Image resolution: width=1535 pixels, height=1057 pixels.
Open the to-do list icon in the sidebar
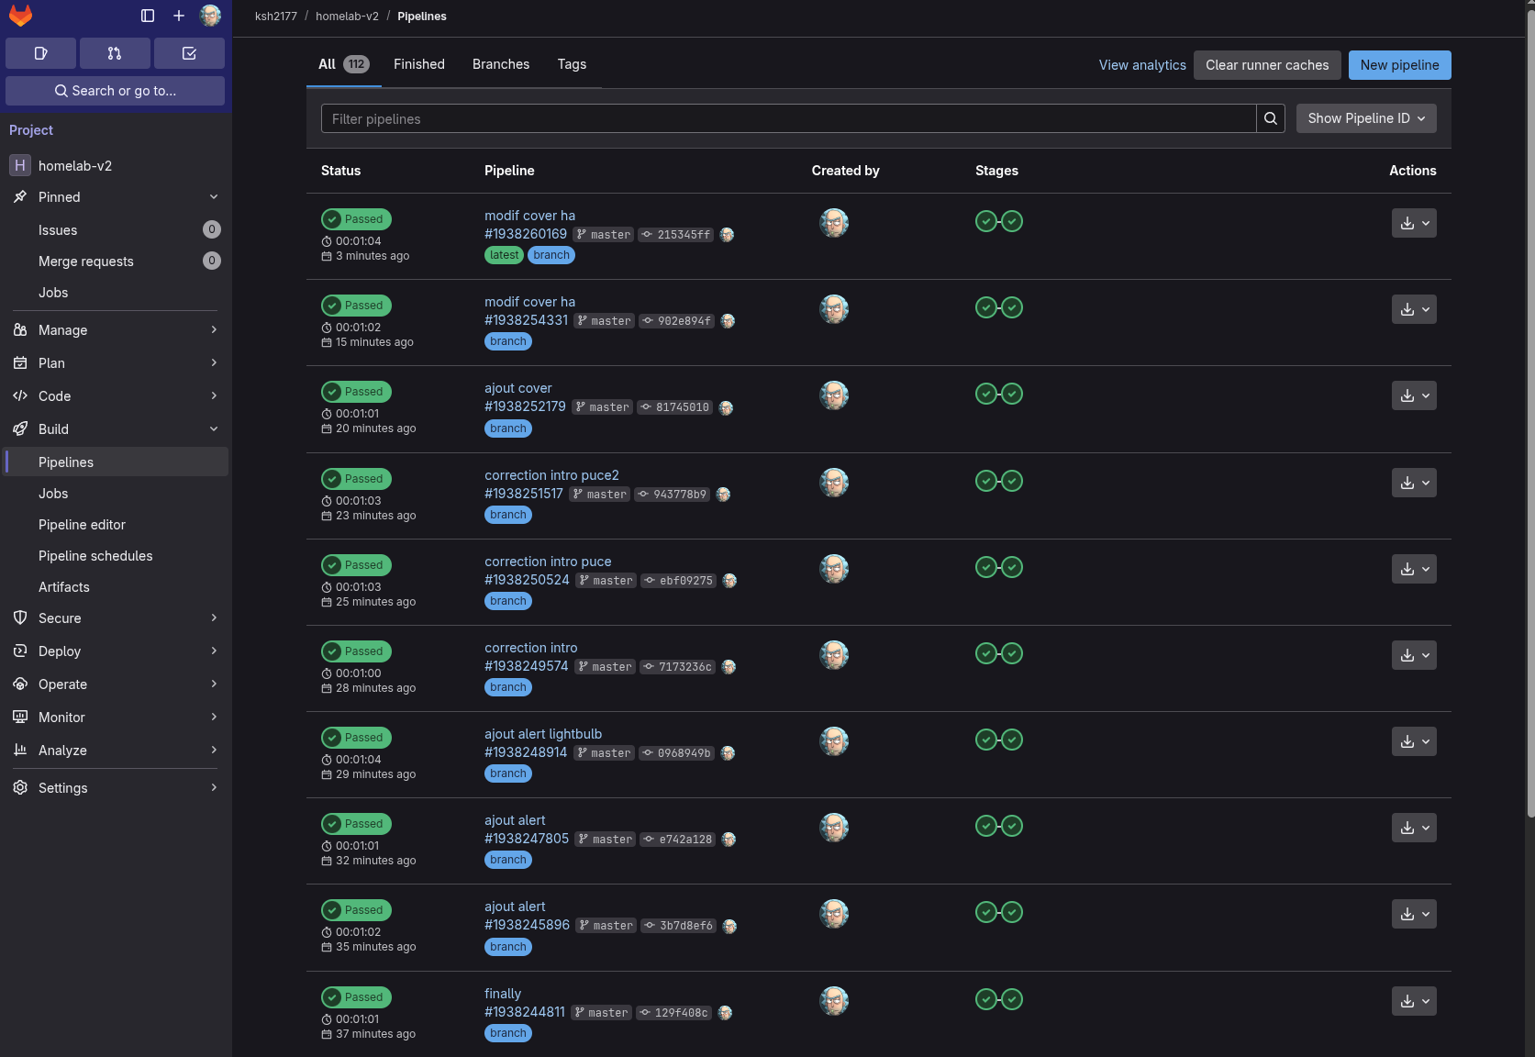coord(189,53)
